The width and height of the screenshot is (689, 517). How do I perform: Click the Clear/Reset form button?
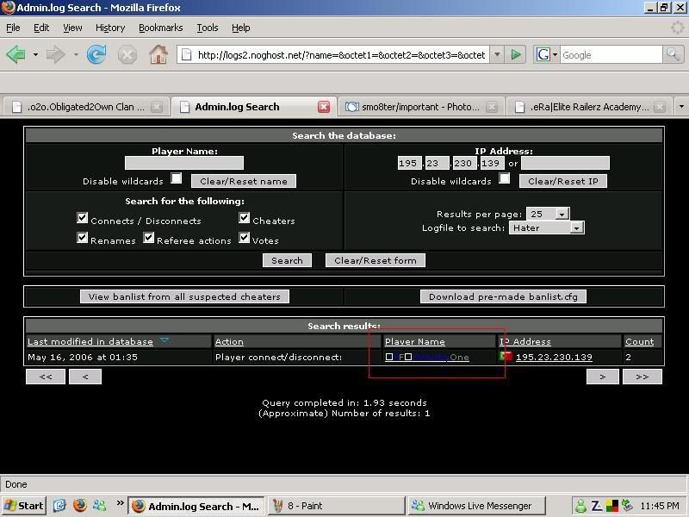point(376,260)
